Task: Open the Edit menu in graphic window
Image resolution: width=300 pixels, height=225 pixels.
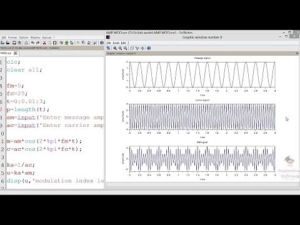Action: point(123,43)
